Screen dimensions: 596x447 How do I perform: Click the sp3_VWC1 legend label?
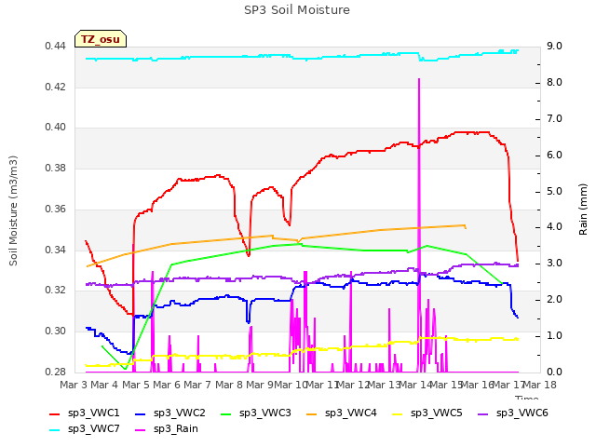(x=94, y=413)
